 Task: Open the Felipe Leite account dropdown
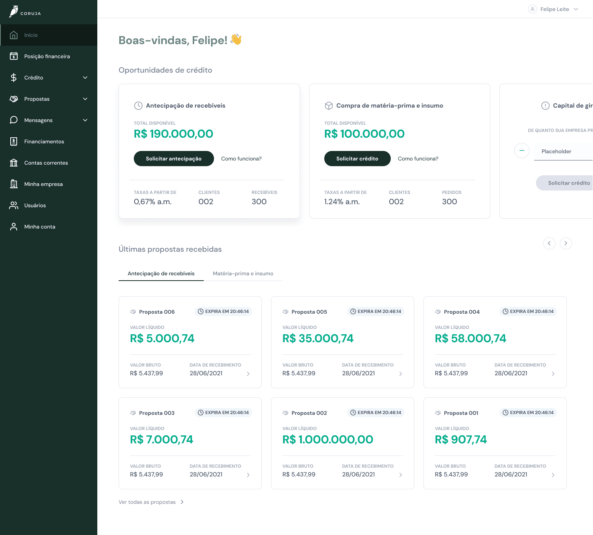(553, 9)
